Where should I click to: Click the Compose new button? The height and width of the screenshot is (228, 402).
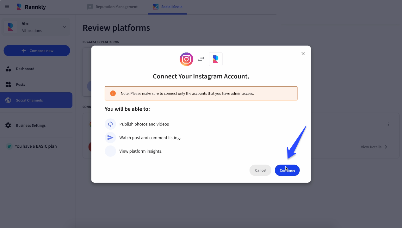37,51
